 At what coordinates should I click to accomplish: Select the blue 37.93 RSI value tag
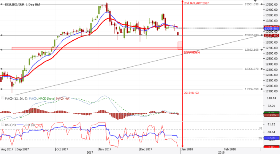coord(272,138)
